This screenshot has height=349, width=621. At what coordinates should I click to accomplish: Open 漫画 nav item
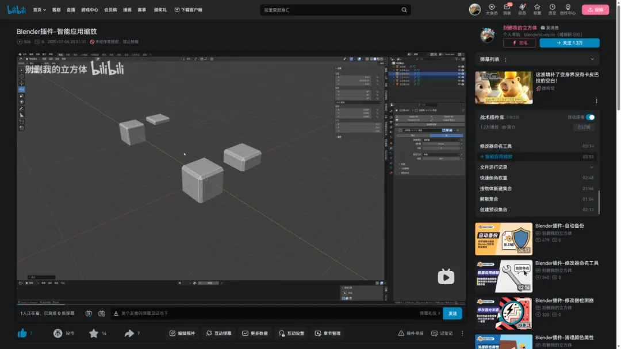coord(127,10)
